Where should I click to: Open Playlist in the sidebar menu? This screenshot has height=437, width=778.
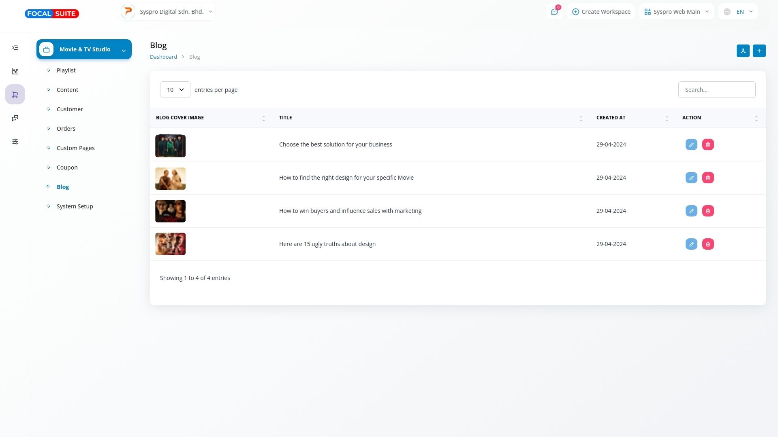point(66,70)
